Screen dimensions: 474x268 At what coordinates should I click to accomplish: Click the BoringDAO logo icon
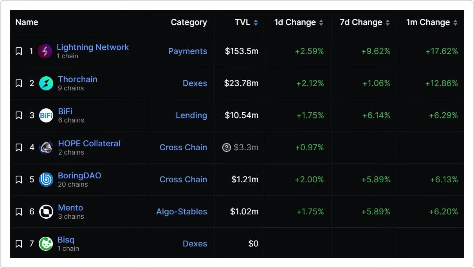46,180
